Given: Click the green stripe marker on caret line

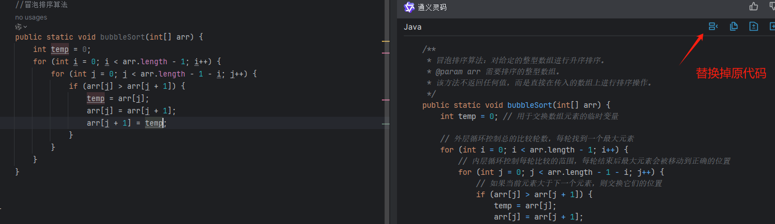Looking at the screenshot, I should click(x=385, y=123).
